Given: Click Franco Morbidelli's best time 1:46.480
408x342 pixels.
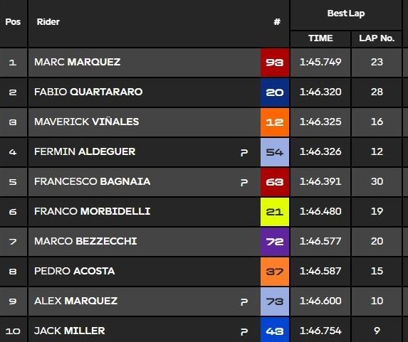Looking at the screenshot, I should 320,212.
